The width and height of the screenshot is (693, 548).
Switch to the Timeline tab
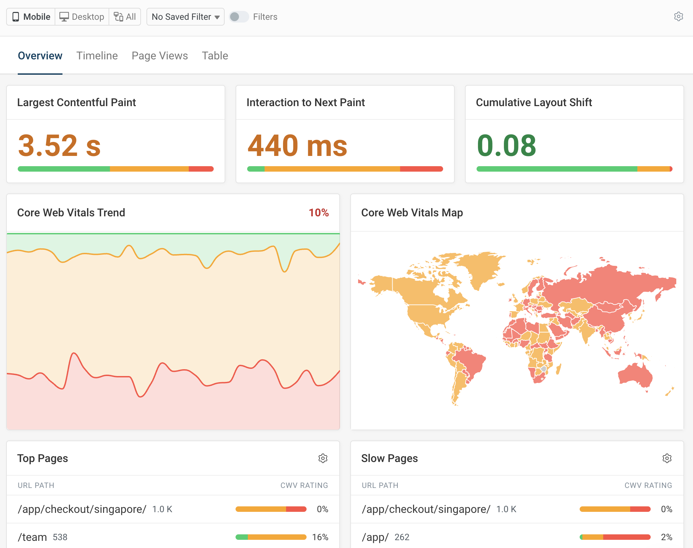(97, 56)
